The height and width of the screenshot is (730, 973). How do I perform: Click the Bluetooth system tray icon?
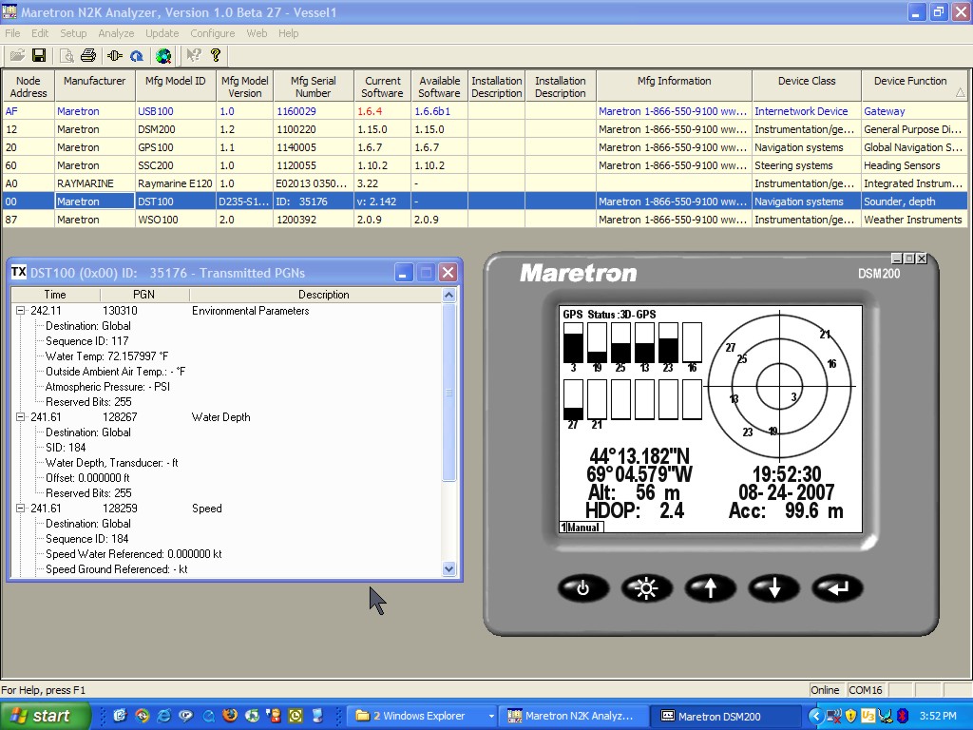pos(903,717)
